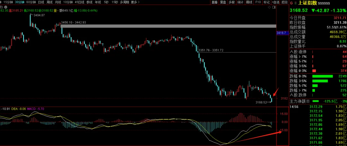Click the 3494.87 high price label

pos(39,15)
